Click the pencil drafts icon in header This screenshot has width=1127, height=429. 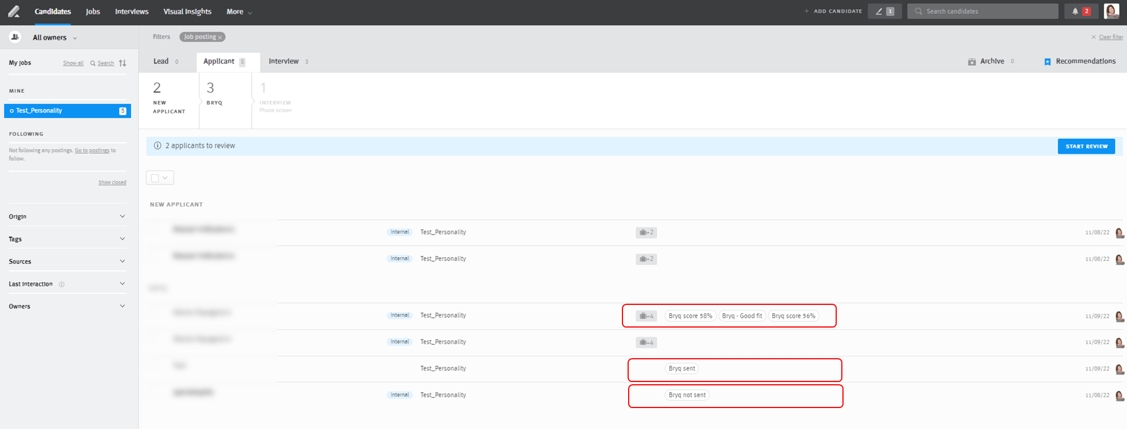tap(879, 11)
